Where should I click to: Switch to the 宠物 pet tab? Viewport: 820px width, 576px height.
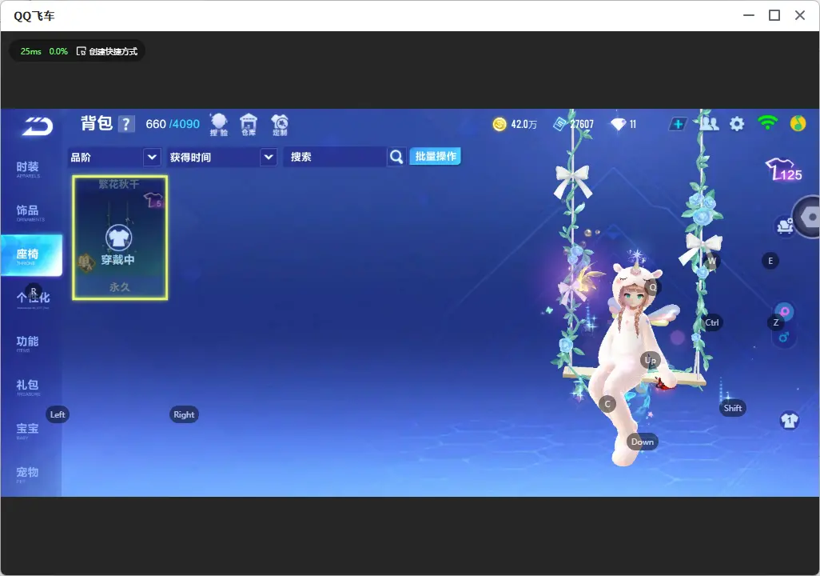click(x=28, y=474)
